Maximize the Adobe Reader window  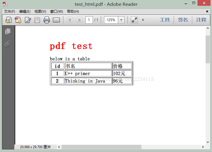coord(194,3)
